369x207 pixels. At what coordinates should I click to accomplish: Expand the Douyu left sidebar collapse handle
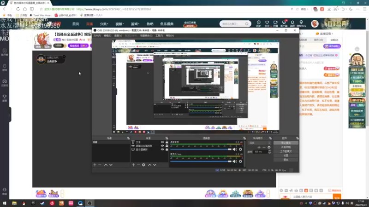[x=9, y=115]
